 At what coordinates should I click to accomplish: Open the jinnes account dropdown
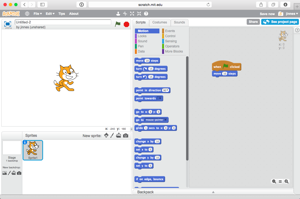(291, 13)
